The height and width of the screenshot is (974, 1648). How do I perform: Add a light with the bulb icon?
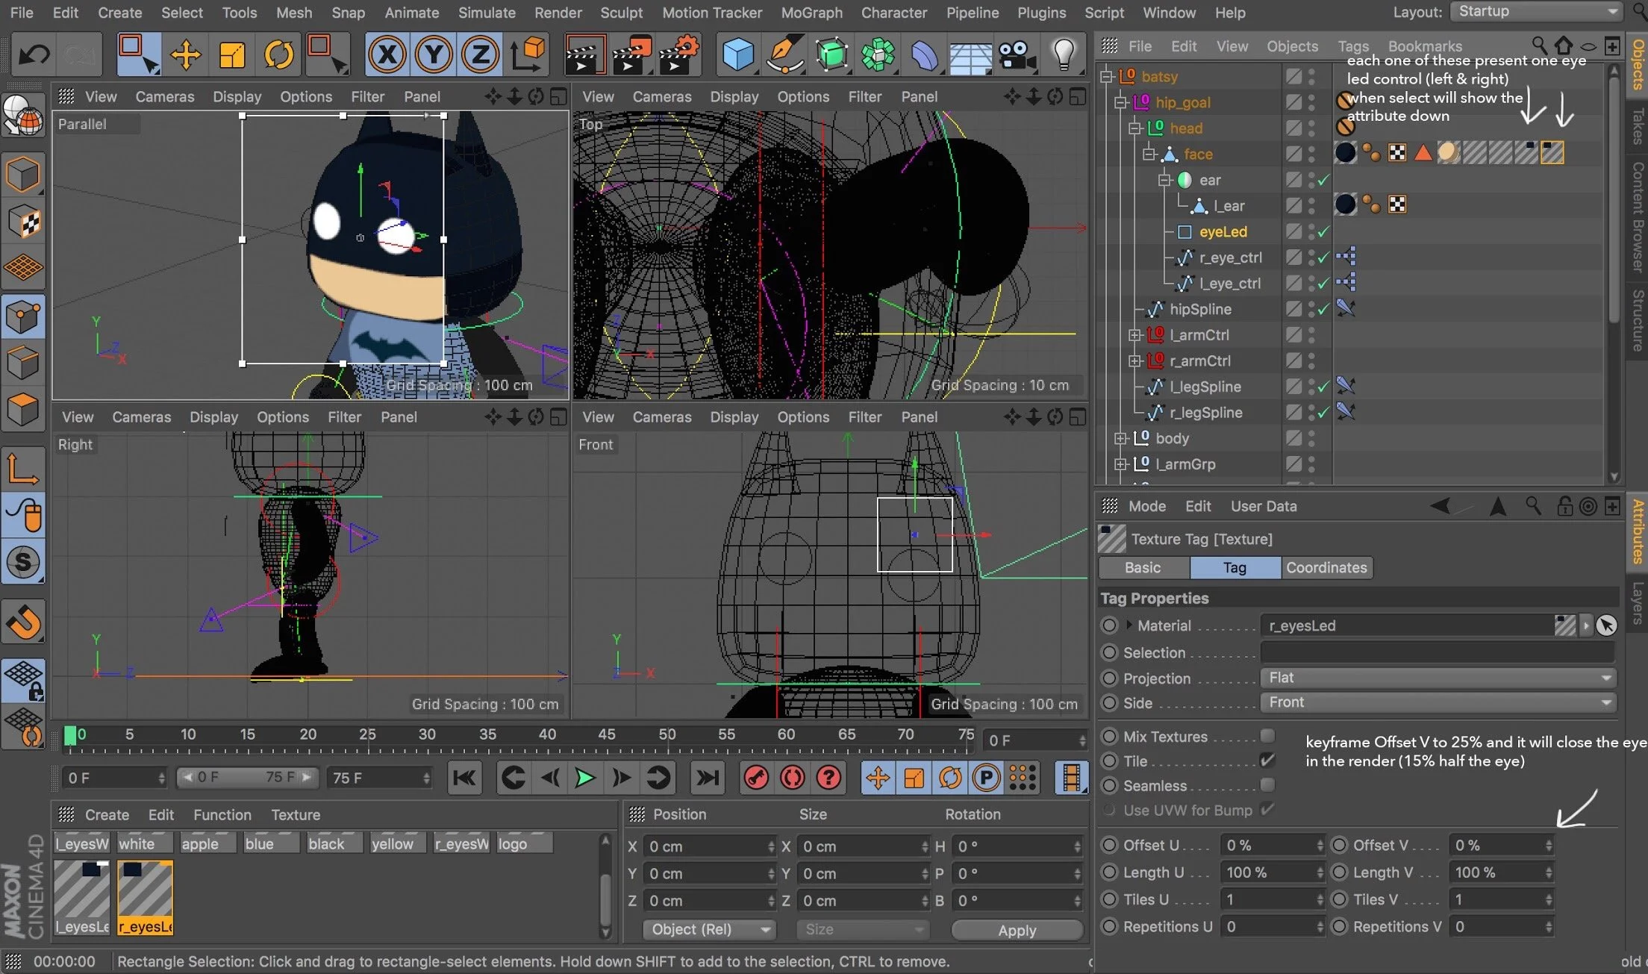(1063, 55)
